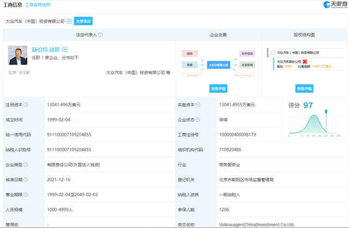Click 查看详情 under 企业全景 diagram

click(218, 88)
